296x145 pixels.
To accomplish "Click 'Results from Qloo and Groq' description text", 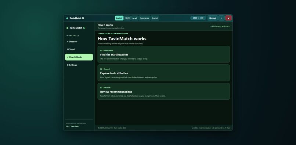I will (133, 96).
